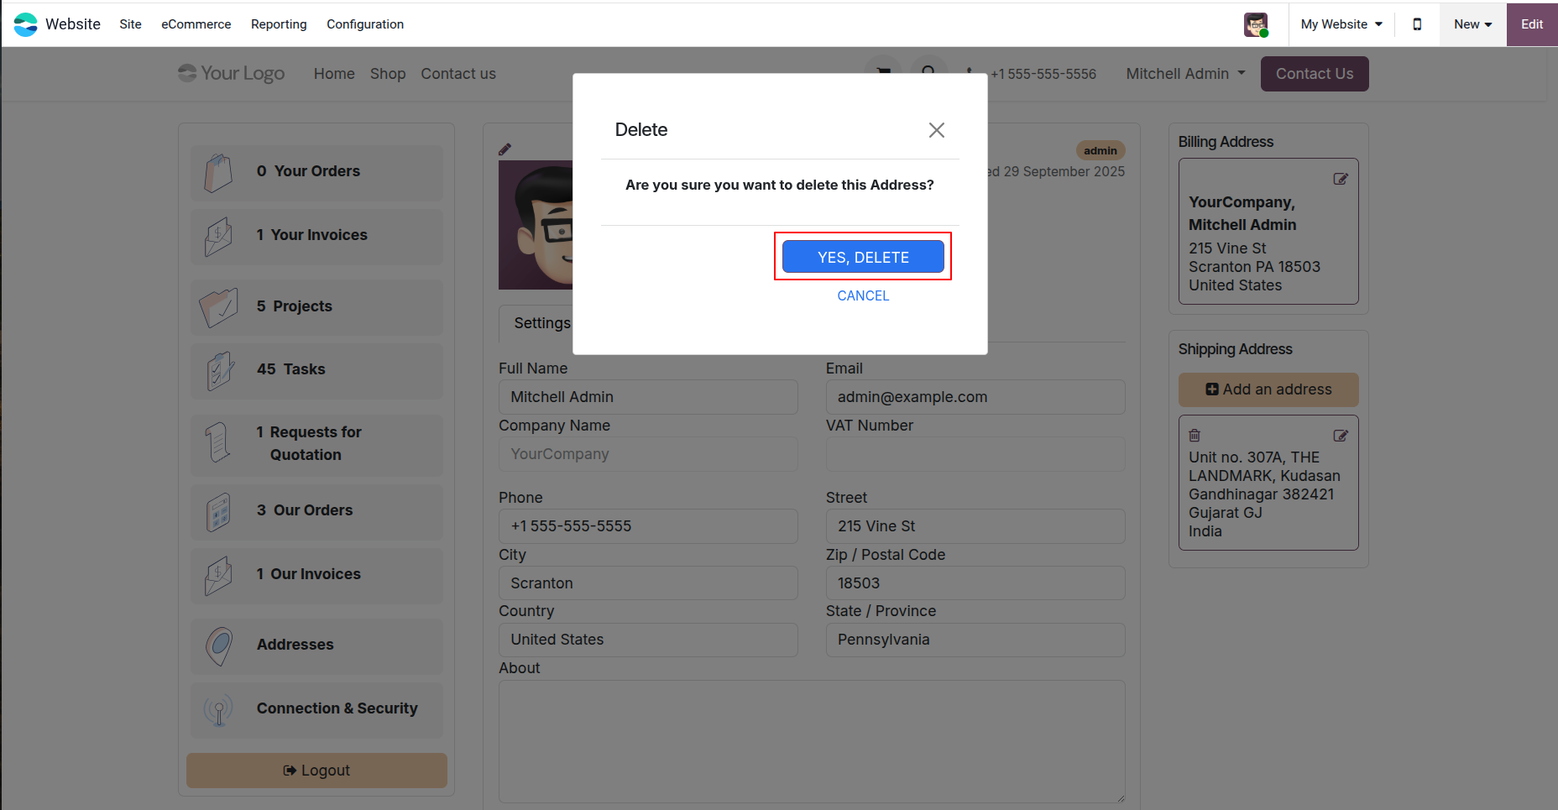Click the Email input field
This screenshot has height=810, width=1558.
(x=975, y=397)
